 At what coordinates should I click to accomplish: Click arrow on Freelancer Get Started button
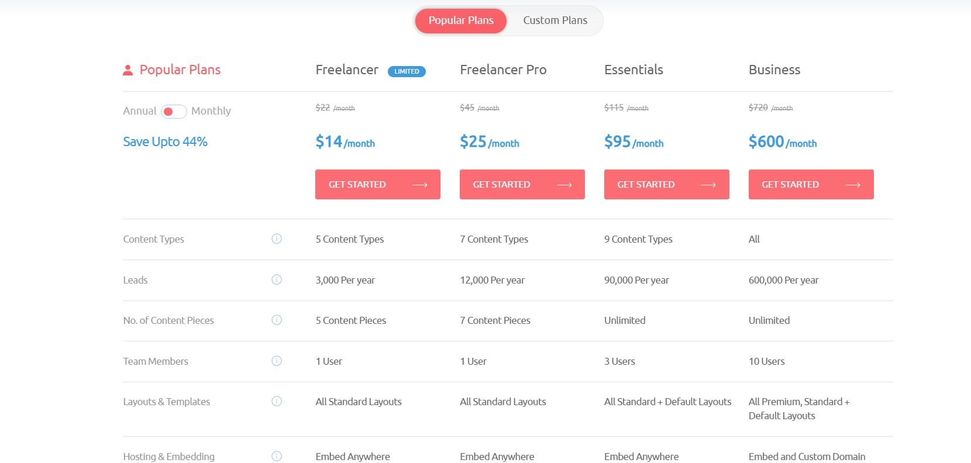[x=420, y=185]
